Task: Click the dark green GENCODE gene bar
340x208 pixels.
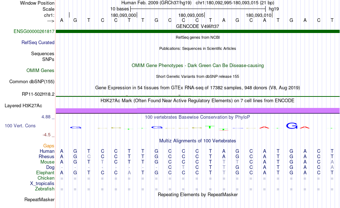Action: pyautogui.click(x=198, y=31)
